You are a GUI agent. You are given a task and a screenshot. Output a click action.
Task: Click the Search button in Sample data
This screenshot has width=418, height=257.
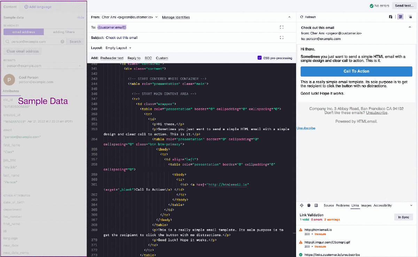pos(75,41)
